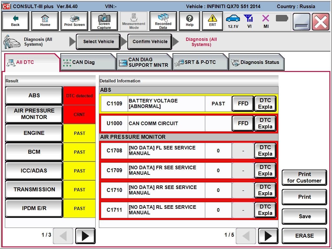Select the AIR PRESSURE MONITOR system
This screenshot has width=332, height=249.
pyautogui.click(x=34, y=114)
